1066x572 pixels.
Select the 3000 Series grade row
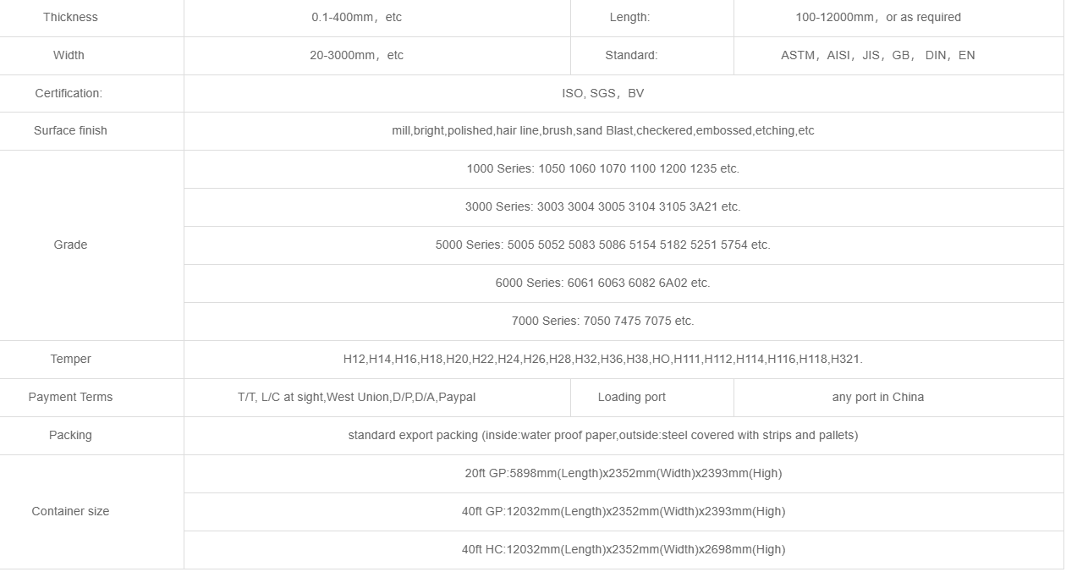(602, 206)
